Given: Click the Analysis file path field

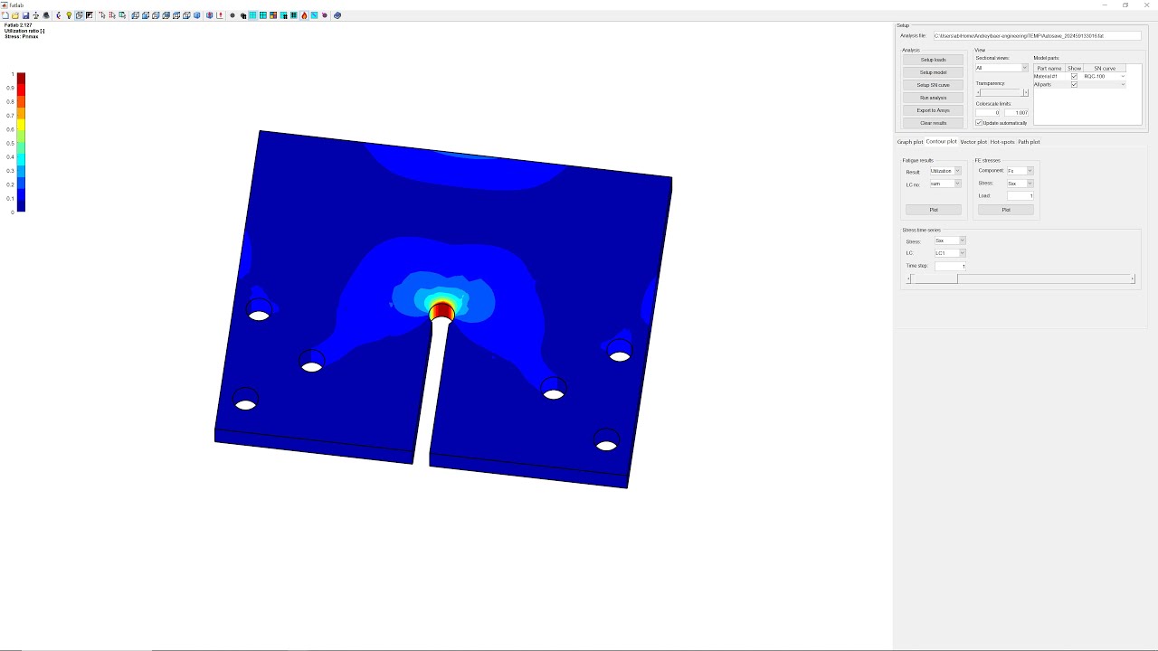Looking at the screenshot, I should click(x=1037, y=36).
